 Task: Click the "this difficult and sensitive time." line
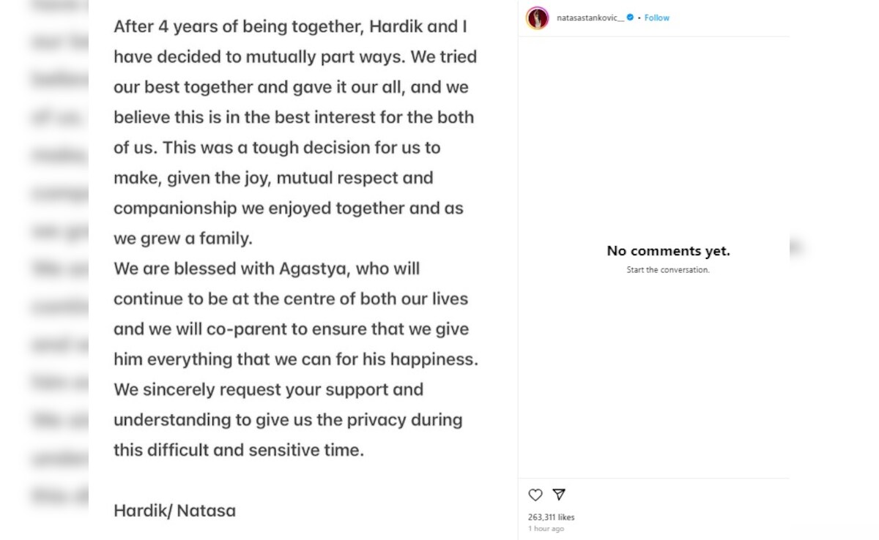coord(238,450)
